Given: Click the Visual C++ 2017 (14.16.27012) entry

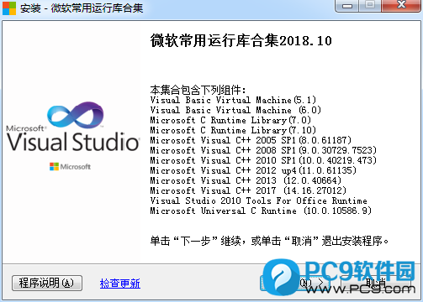Looking at the screenshot, I should tap(248, 190).
